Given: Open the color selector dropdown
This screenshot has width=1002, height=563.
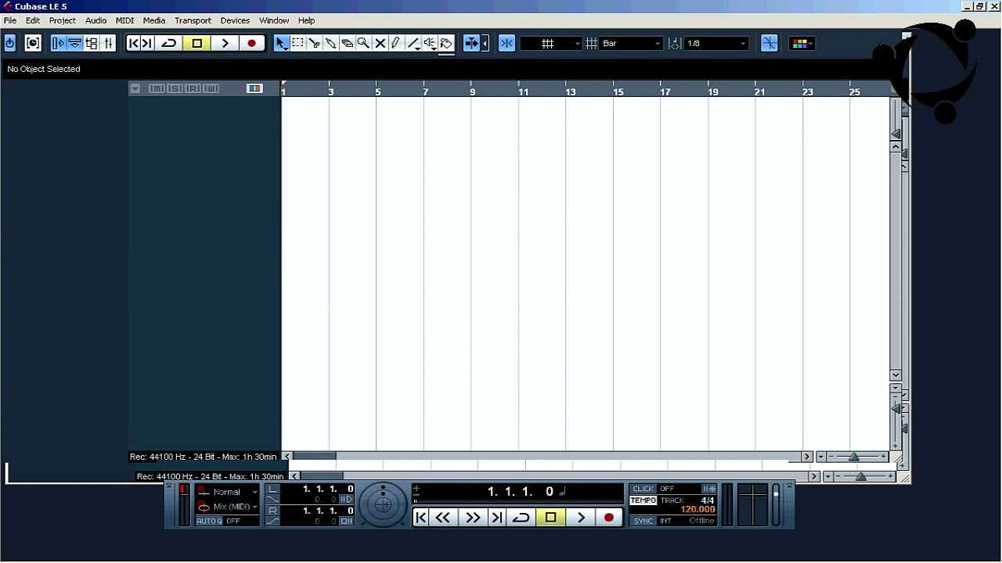Looking at the screenshot, I should click(x=802, y=44).
